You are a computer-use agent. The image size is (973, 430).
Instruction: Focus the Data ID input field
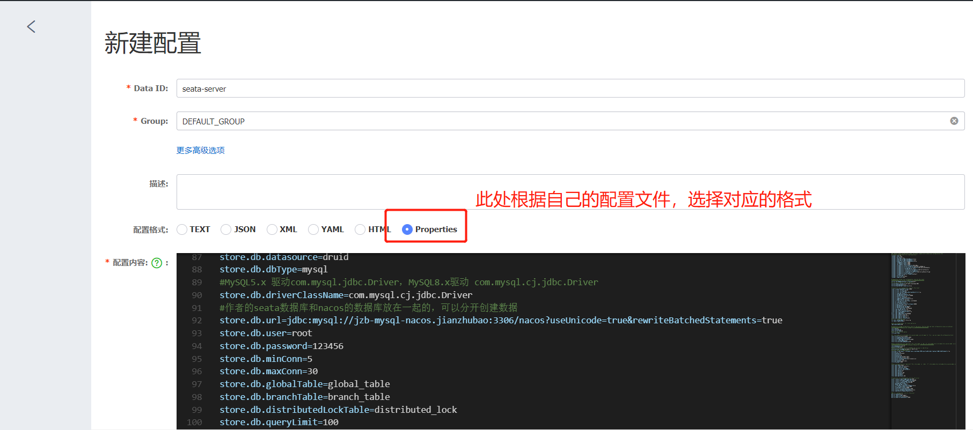click(570, 88)
